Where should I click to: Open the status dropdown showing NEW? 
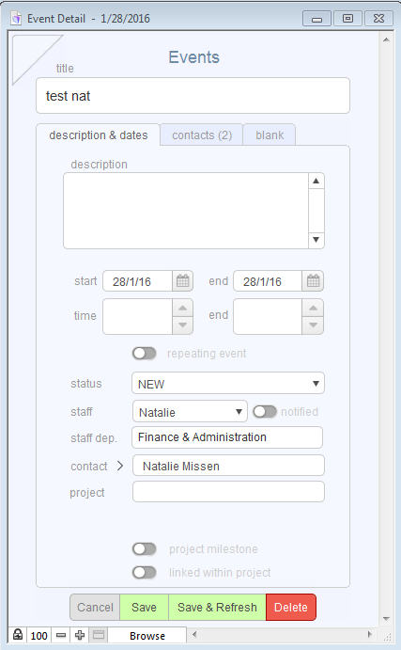click(228, 384)
